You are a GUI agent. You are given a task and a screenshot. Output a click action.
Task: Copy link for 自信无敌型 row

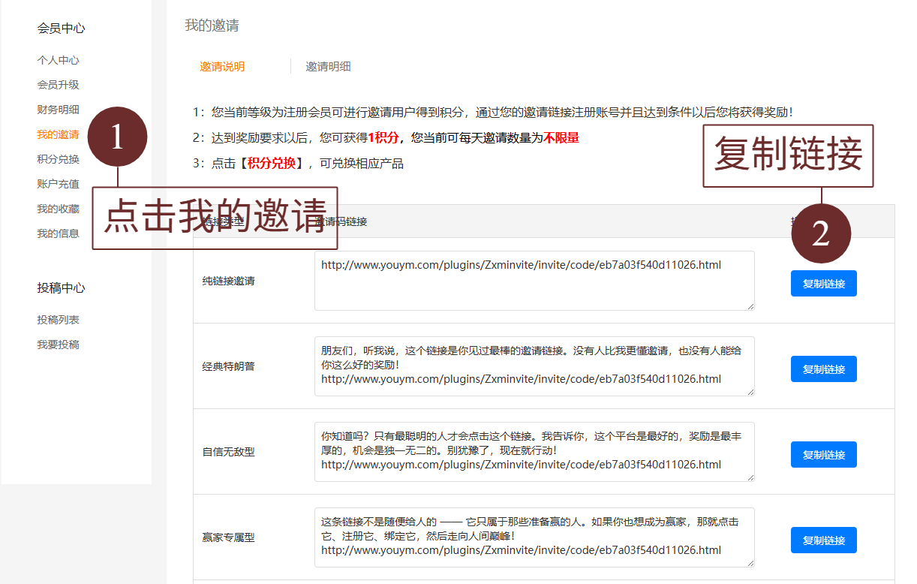point(824,455)
